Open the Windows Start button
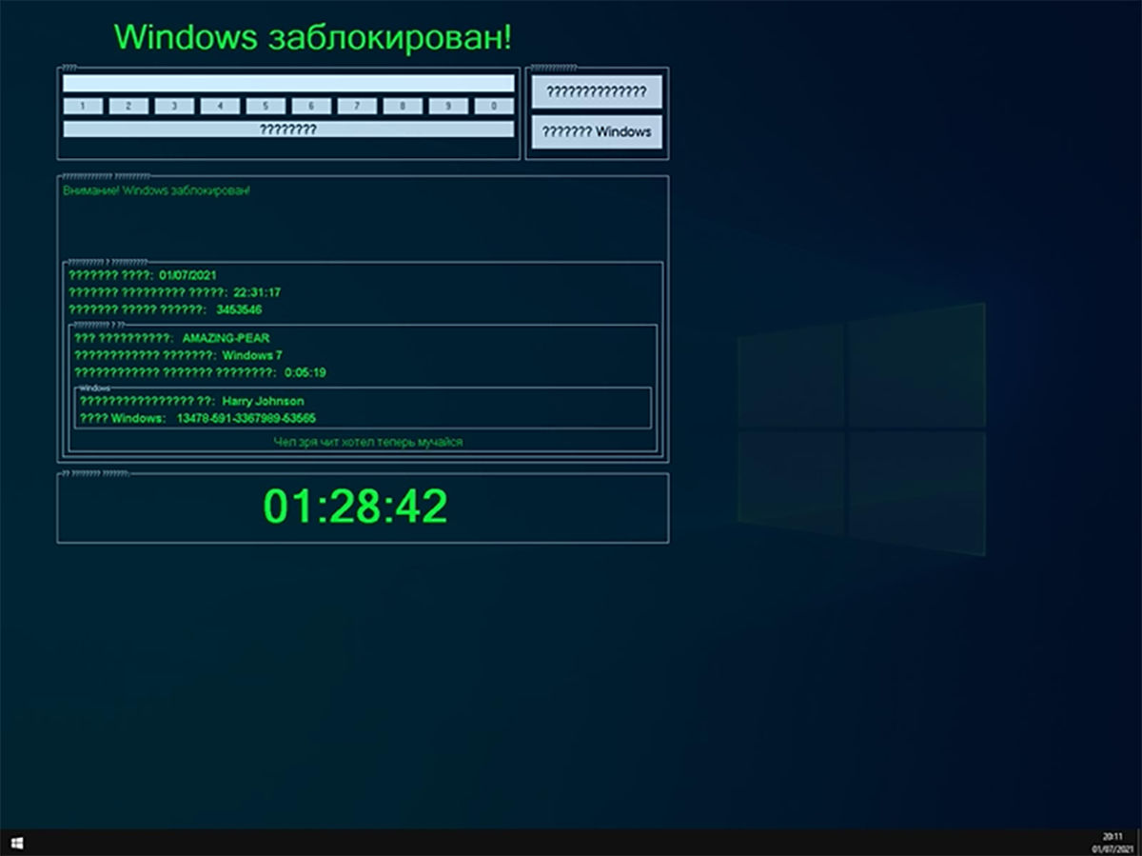1142x856 pixels. click(x=16, y=843)
